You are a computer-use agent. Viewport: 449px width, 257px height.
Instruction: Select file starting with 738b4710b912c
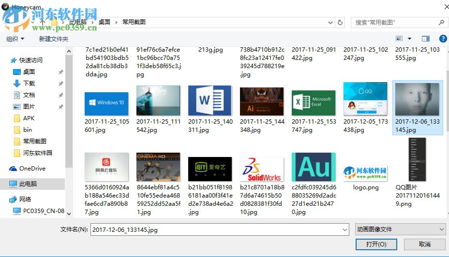coord(262,62)
